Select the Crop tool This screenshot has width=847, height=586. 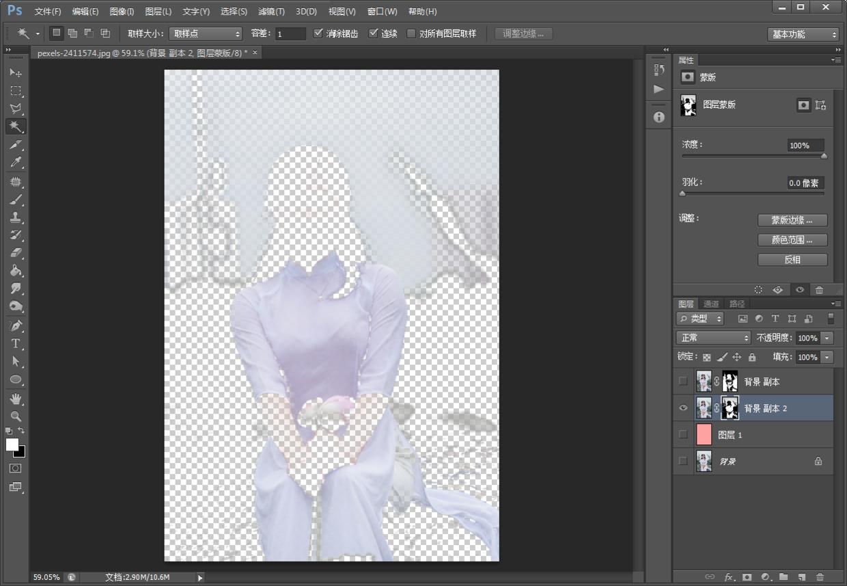pyautogui.click(x=16, y=146)
